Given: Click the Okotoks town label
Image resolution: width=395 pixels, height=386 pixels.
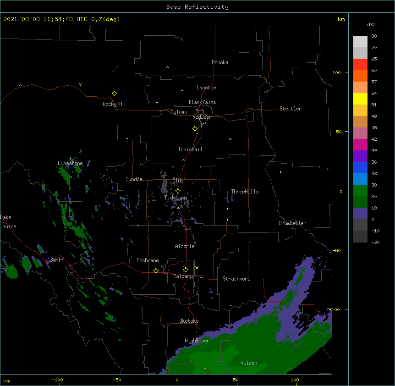Looking at the screenshot, I should [189, 321].
